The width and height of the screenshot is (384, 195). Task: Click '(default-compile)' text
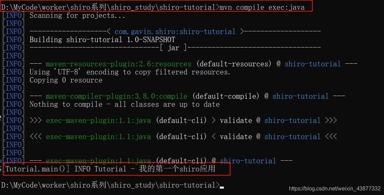(226, 96)
